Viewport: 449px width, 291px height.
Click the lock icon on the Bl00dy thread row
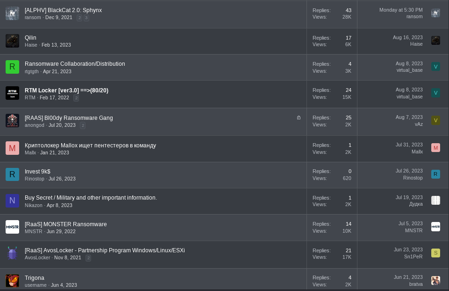(299, 118)
